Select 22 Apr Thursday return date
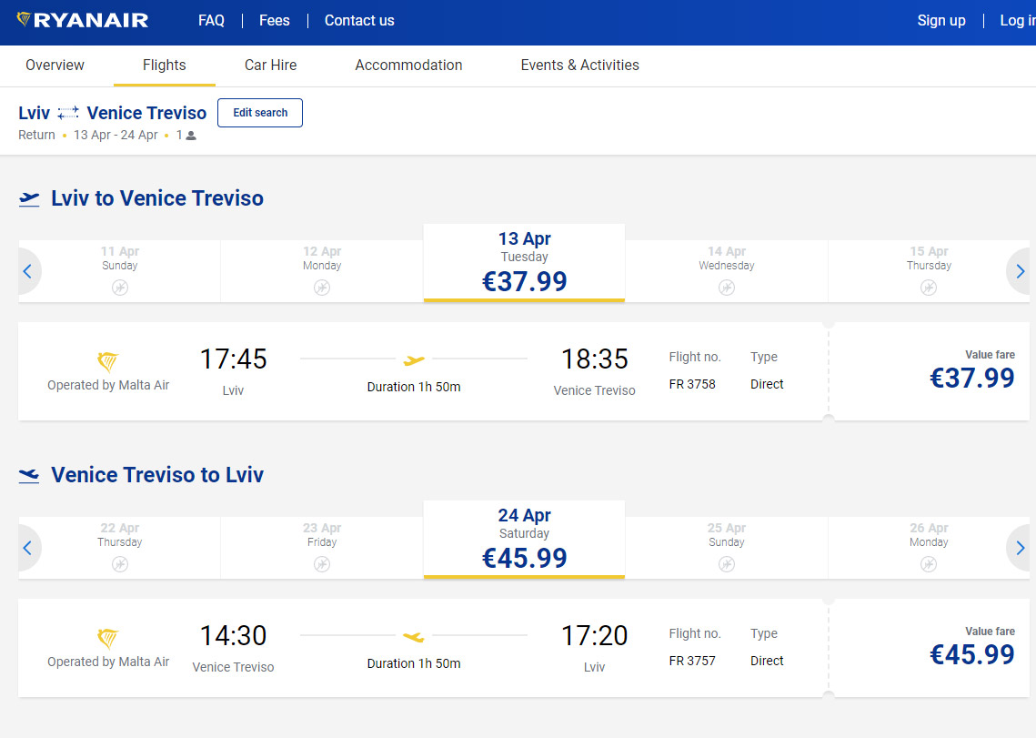1036x738 pixels. tap(119, 548)
